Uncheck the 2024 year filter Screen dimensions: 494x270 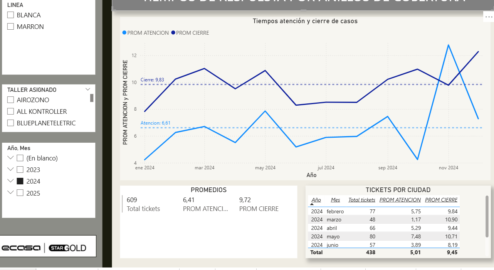(20, 181)
